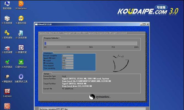Click the Symantec logo in Ghost window

(100, 97)
